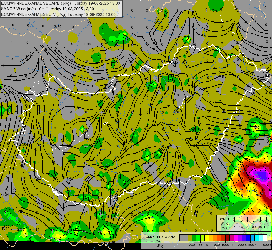Pick the white swatch ending the CAPE legend
Screen dimensions: 272x250
click(265, 237)
